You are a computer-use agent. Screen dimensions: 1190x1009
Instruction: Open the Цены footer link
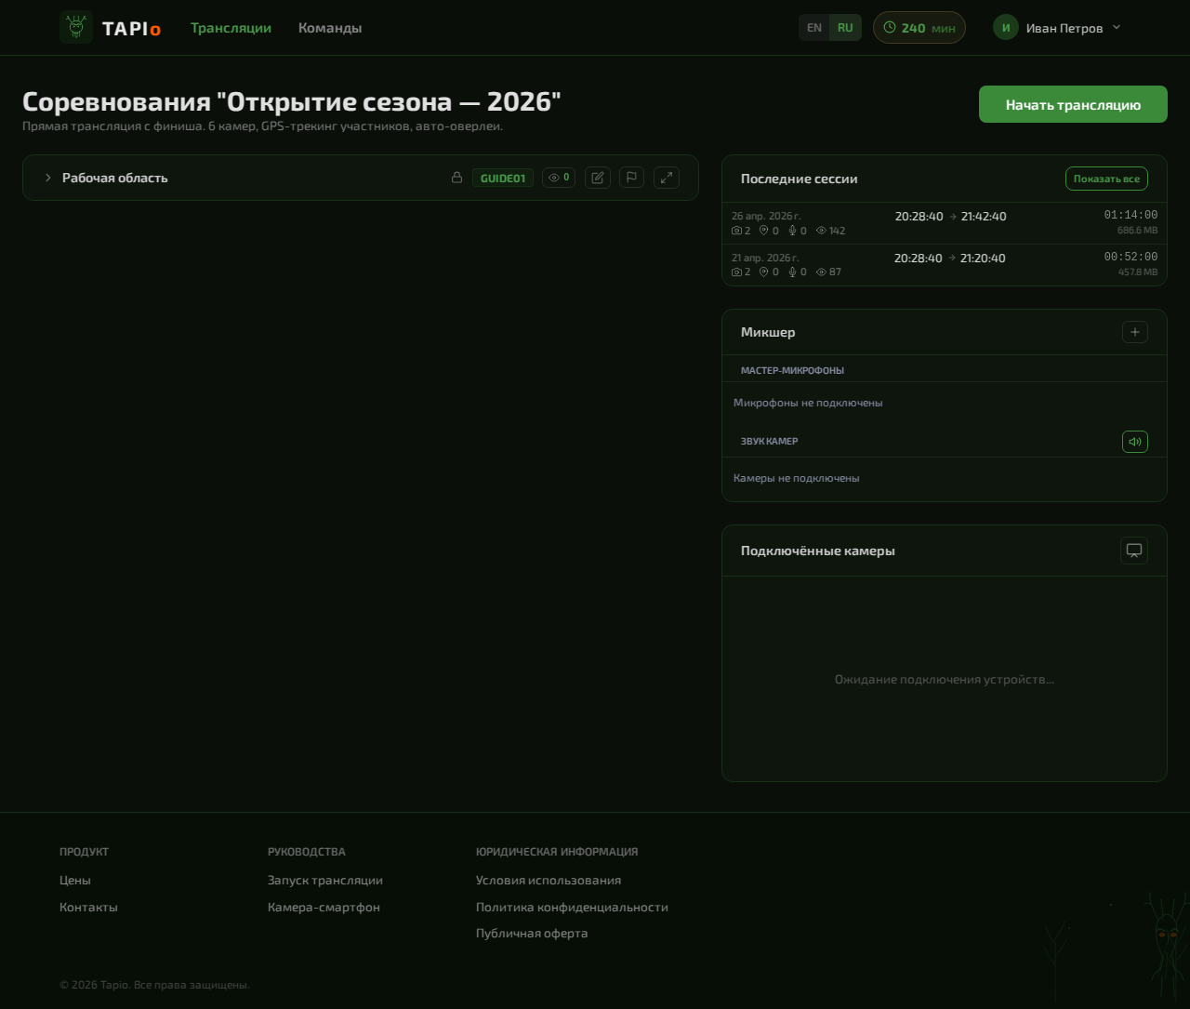point(75,880)
